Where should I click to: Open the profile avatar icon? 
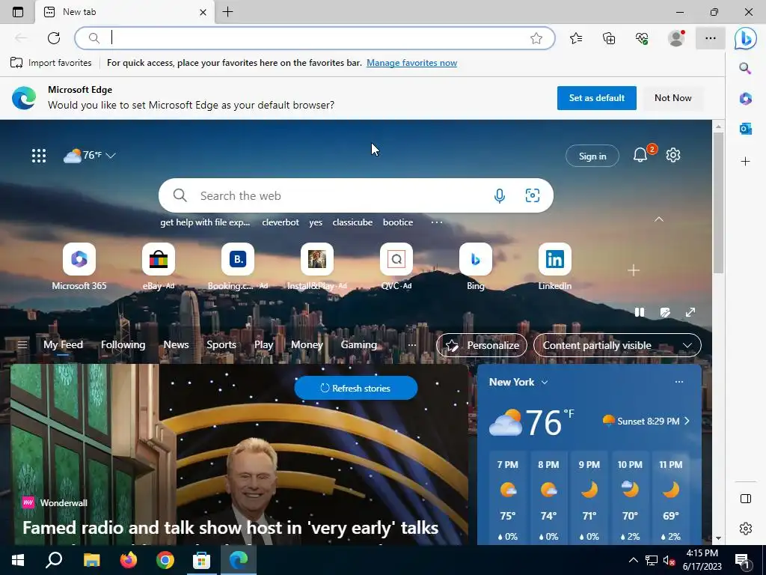(676, 38)
